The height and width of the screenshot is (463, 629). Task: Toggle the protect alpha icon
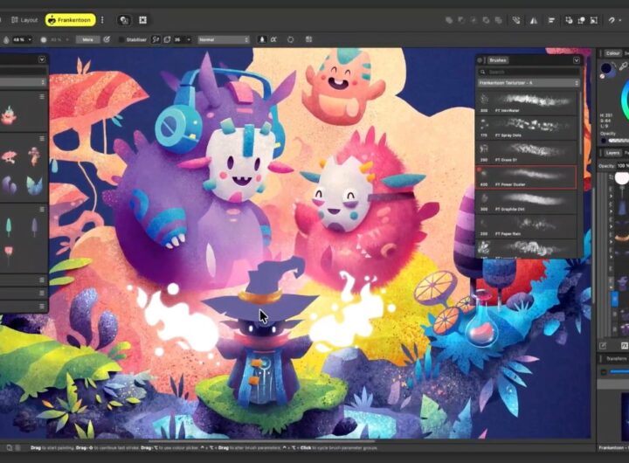point(273,39)
